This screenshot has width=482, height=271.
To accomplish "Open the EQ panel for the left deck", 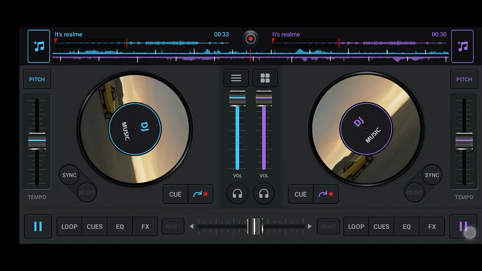I will click(120, 227).
